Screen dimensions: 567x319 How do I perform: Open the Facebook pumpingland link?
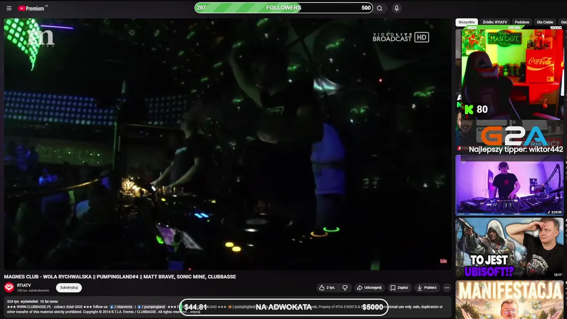151,307
